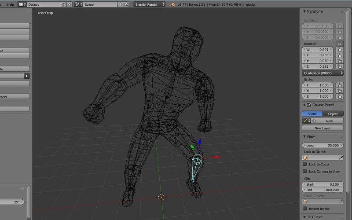Add a new scene with plus icon
The width and height of the screenshot is (352, 220).
point(121,4)
